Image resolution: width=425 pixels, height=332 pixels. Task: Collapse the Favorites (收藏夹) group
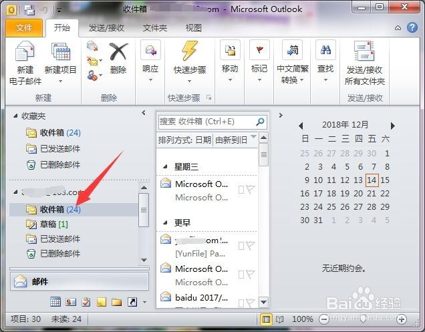15,116
